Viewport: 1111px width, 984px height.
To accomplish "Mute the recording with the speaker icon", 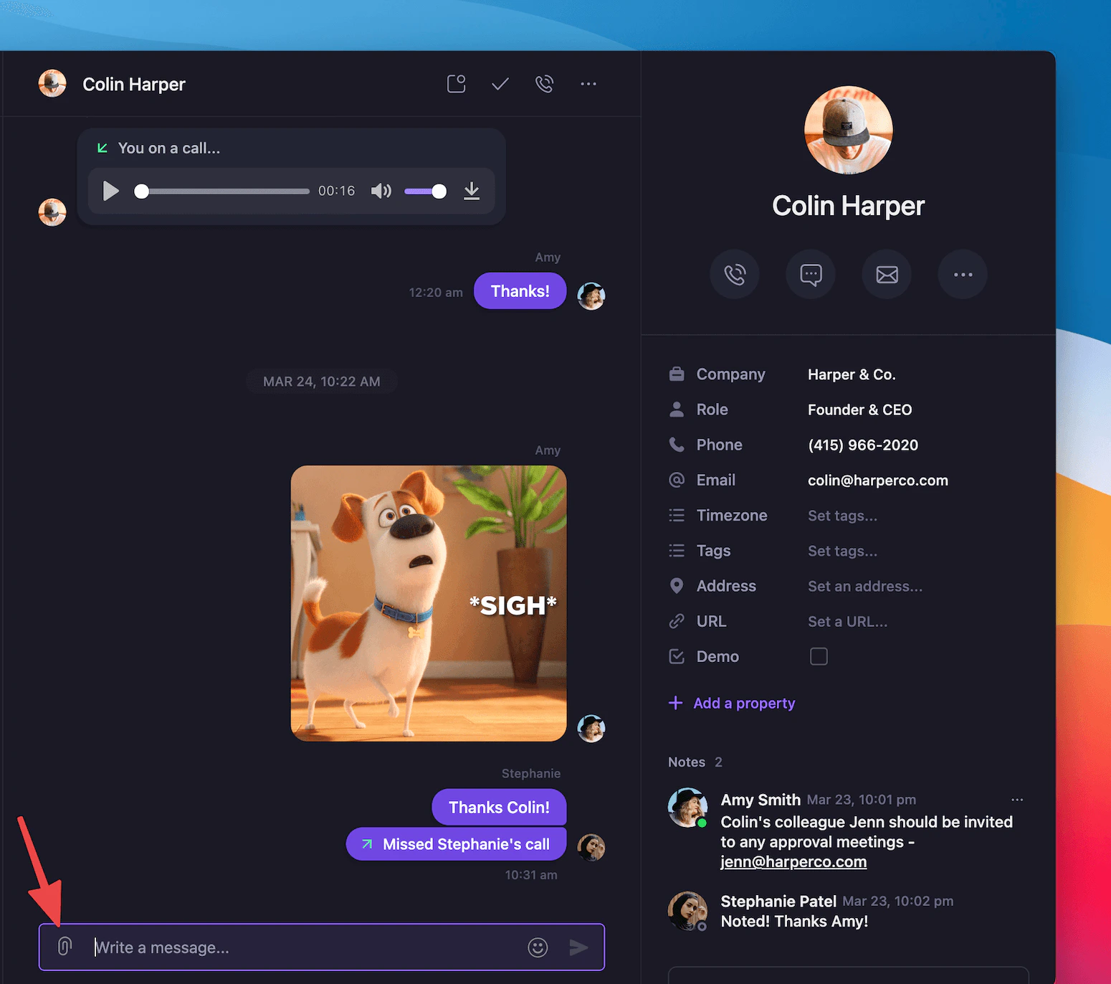I will pos(381,191).
